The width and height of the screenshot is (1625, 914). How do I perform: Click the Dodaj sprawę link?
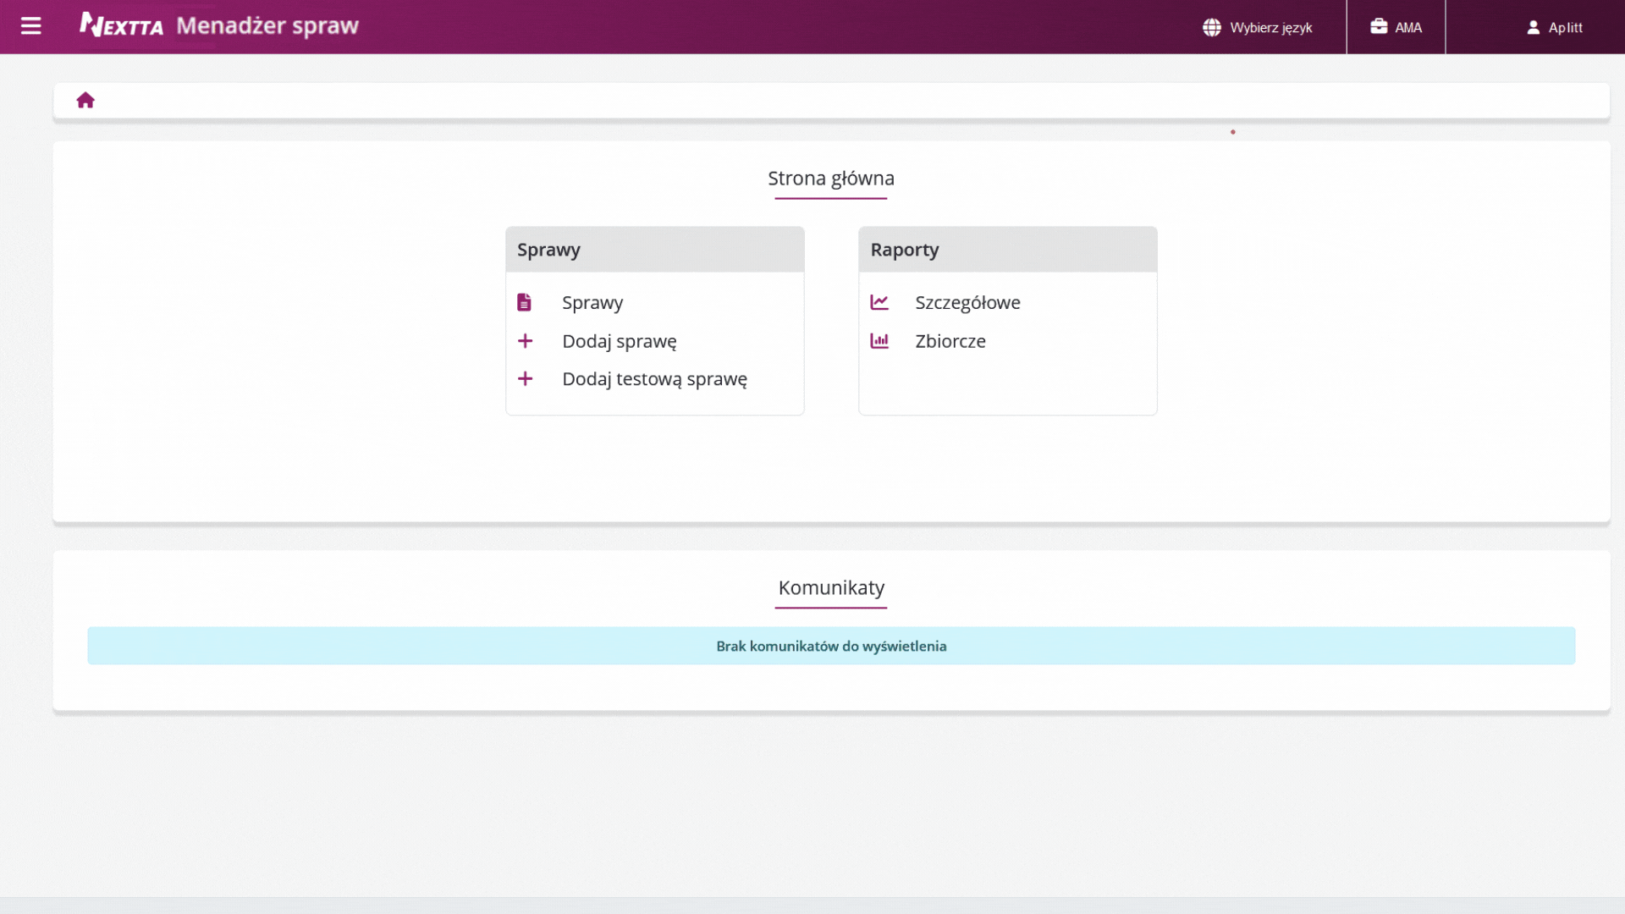[620, 341]
